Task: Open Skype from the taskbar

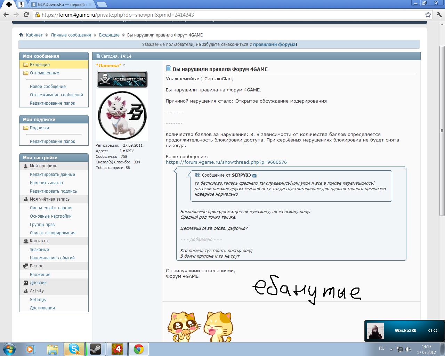Action: [74, 349]
